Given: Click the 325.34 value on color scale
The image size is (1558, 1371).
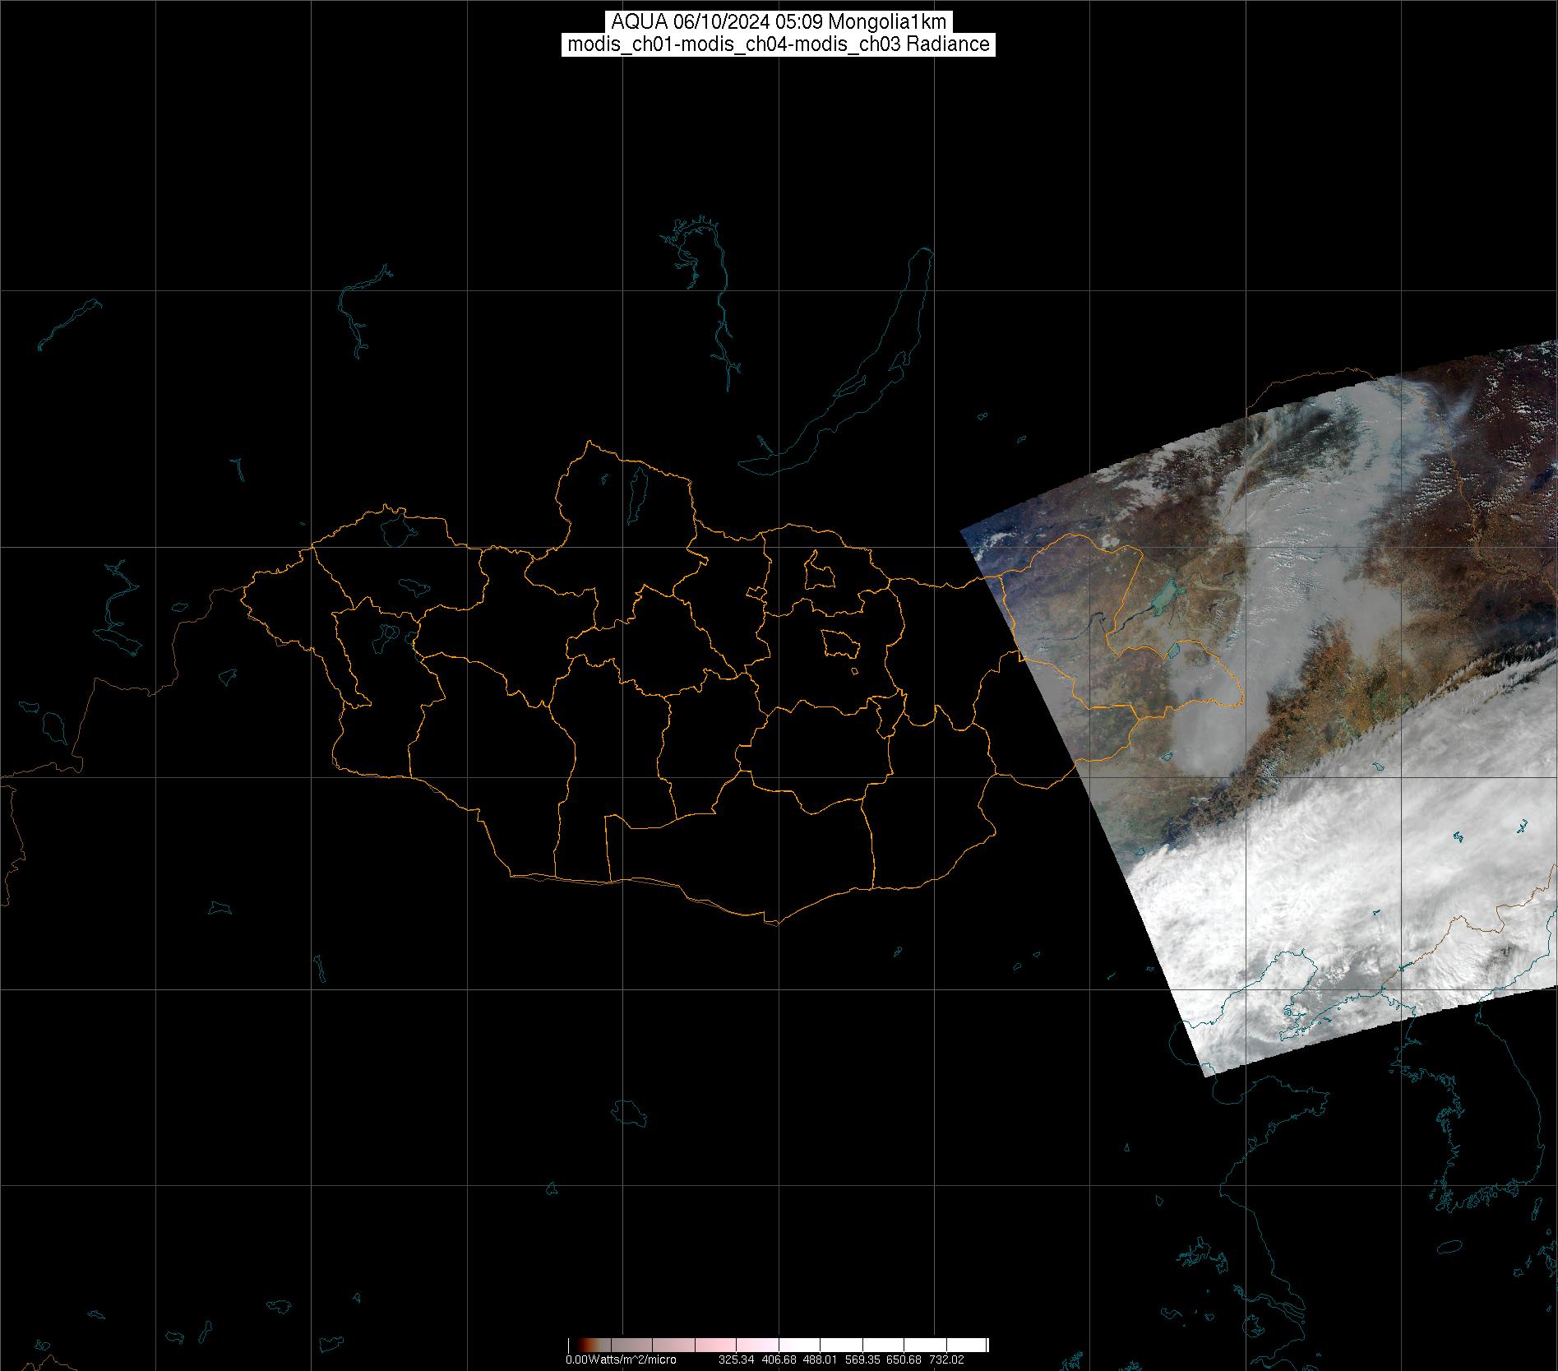Looking at the screenshot, I should [x=736, y=1359].
